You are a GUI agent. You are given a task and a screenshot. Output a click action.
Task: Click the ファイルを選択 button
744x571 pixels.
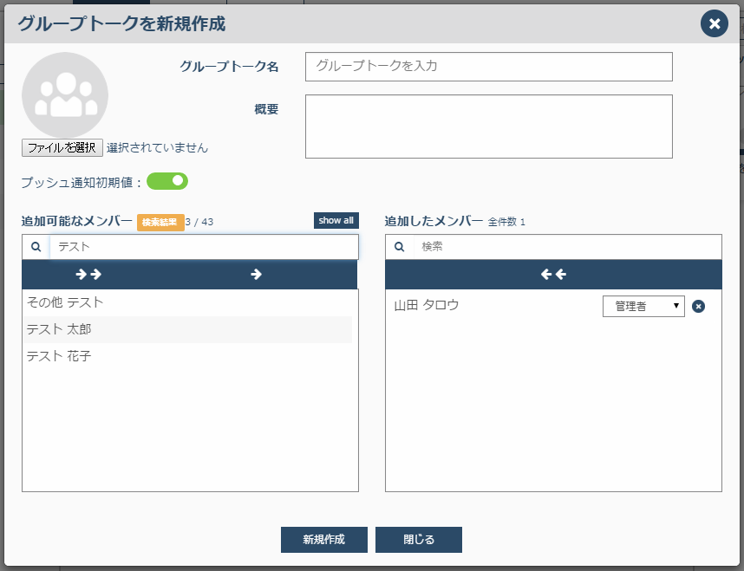pos(62,148)
